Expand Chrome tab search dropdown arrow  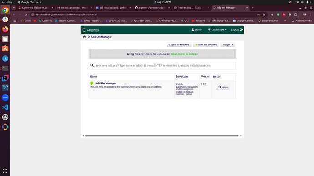coord(14,8)
